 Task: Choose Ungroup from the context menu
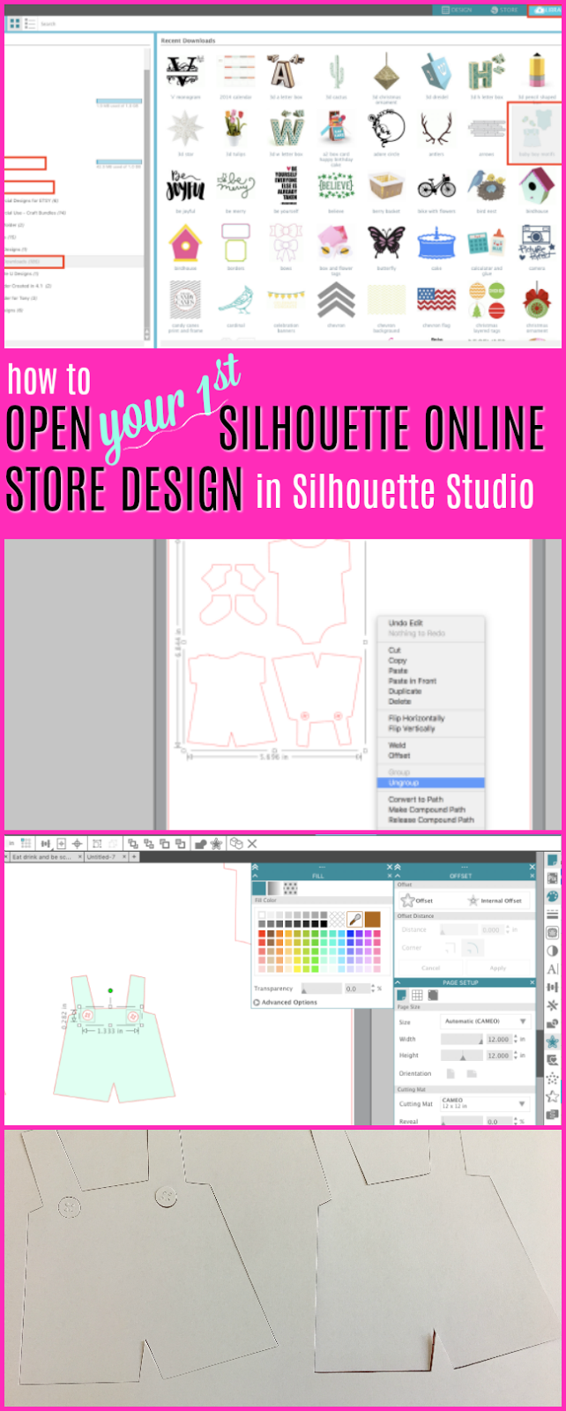430,783
